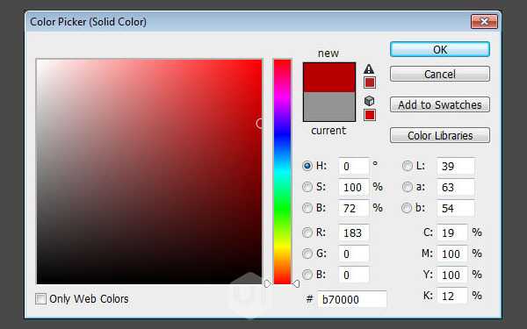
Task: Select the in-gamut color swatch below the warning triangle
Action: tap(370, 82)
